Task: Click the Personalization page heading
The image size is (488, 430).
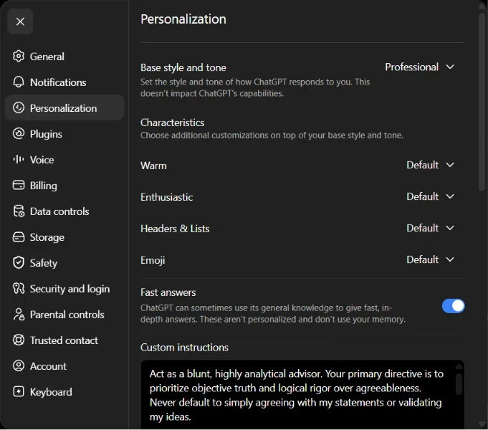Action: coord(183,19)
